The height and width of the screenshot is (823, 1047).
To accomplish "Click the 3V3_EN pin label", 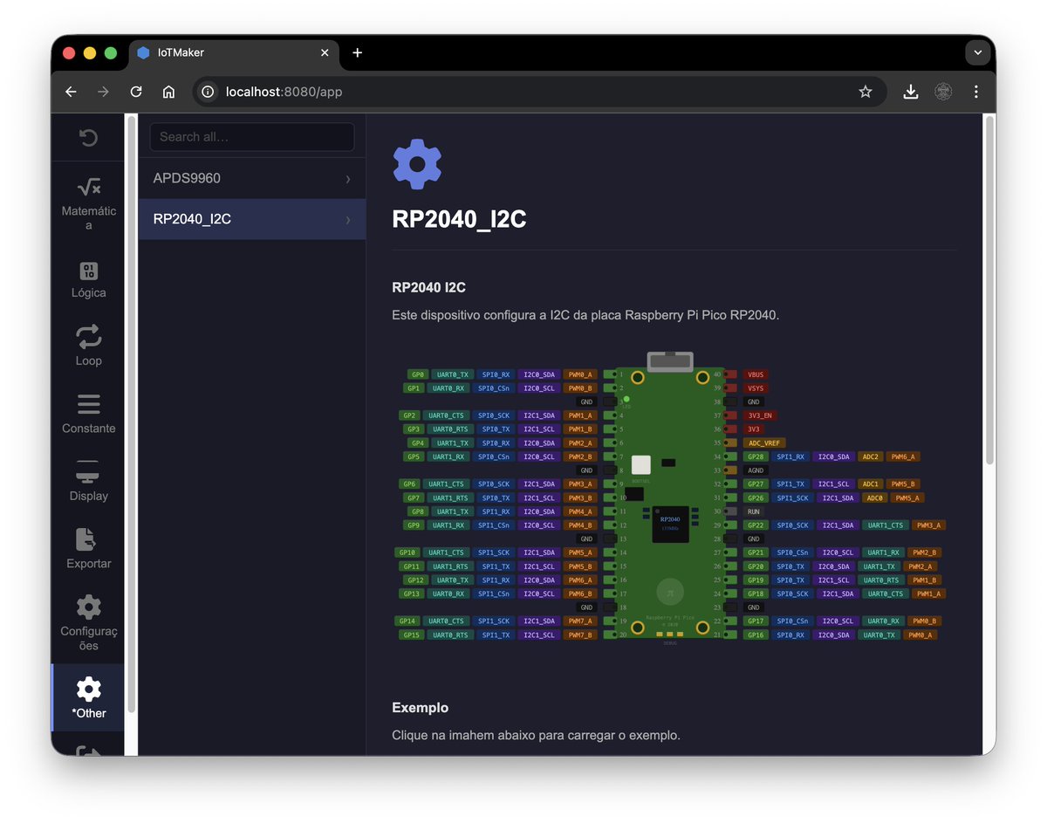I will pos(759,415).
